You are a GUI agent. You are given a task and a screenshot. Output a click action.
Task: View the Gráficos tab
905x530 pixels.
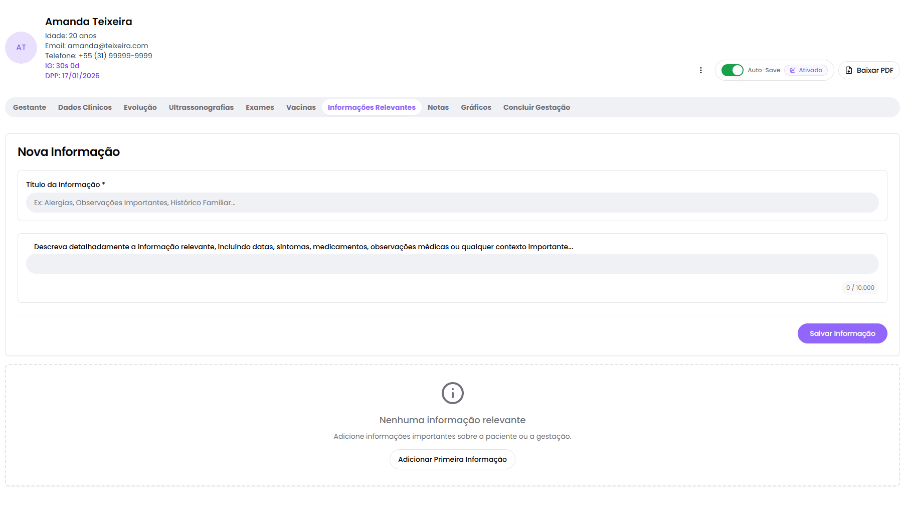pyautogui.click(x=476, y=107)
